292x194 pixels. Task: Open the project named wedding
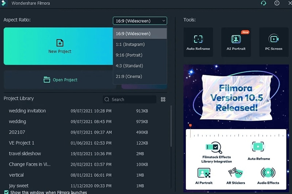(x=18, y=121)
